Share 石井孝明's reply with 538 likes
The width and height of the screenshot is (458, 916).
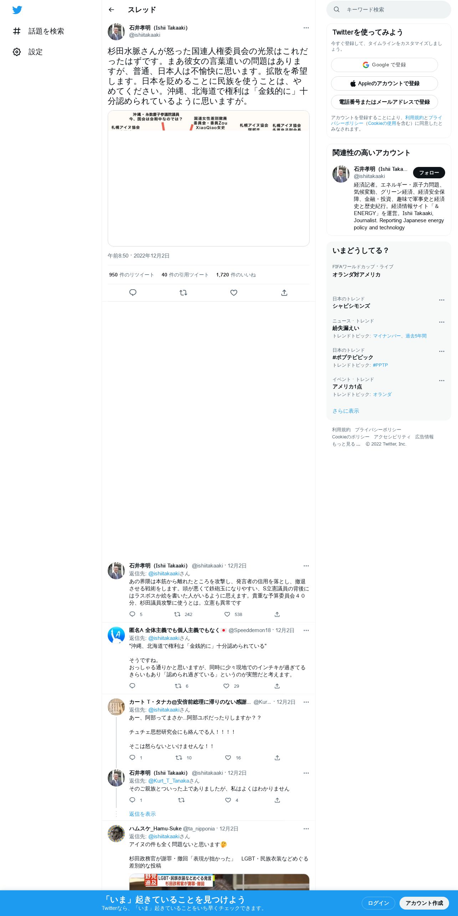click(x=277, y=614)
